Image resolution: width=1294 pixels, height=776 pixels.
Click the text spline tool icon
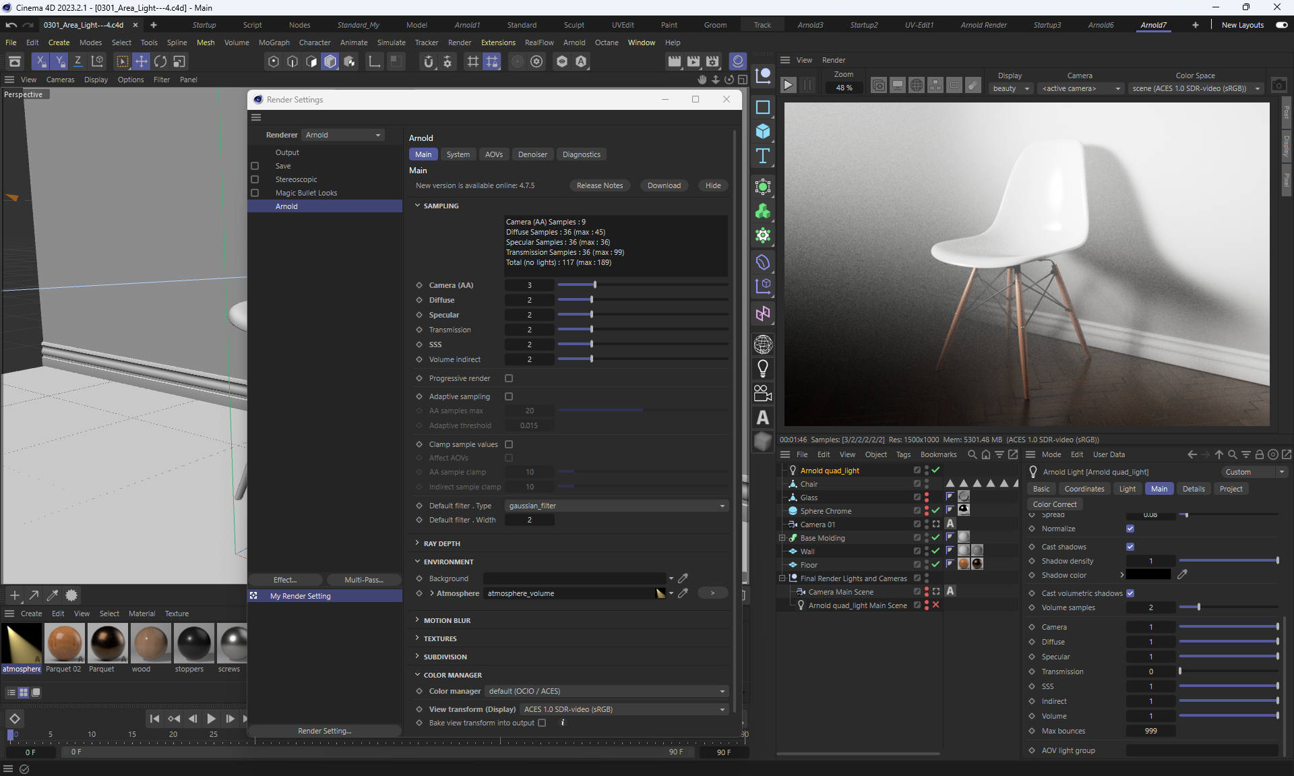click(x=762, y=156)
